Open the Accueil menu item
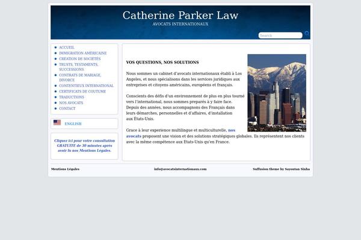 pyautogui.click(x=67, y=47)
